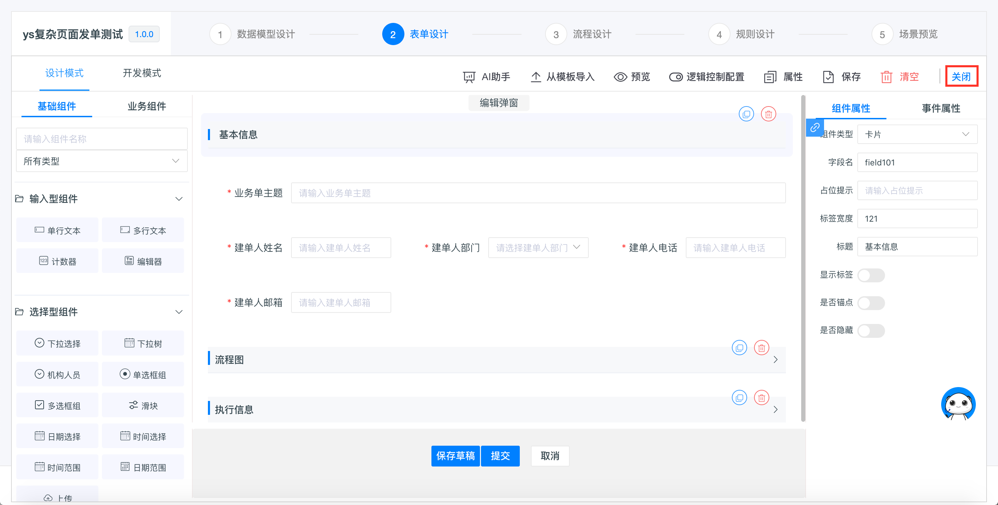The width and height of the screenshot is (998, 505).
Task: Open 逻辑控制配置 settings
Action: coord(706,77)
